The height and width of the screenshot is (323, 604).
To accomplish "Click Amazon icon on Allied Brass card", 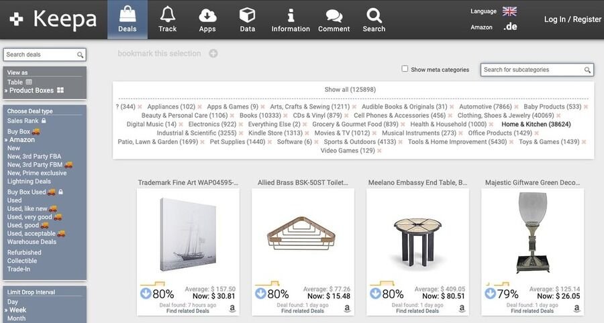I will (347, 308).
